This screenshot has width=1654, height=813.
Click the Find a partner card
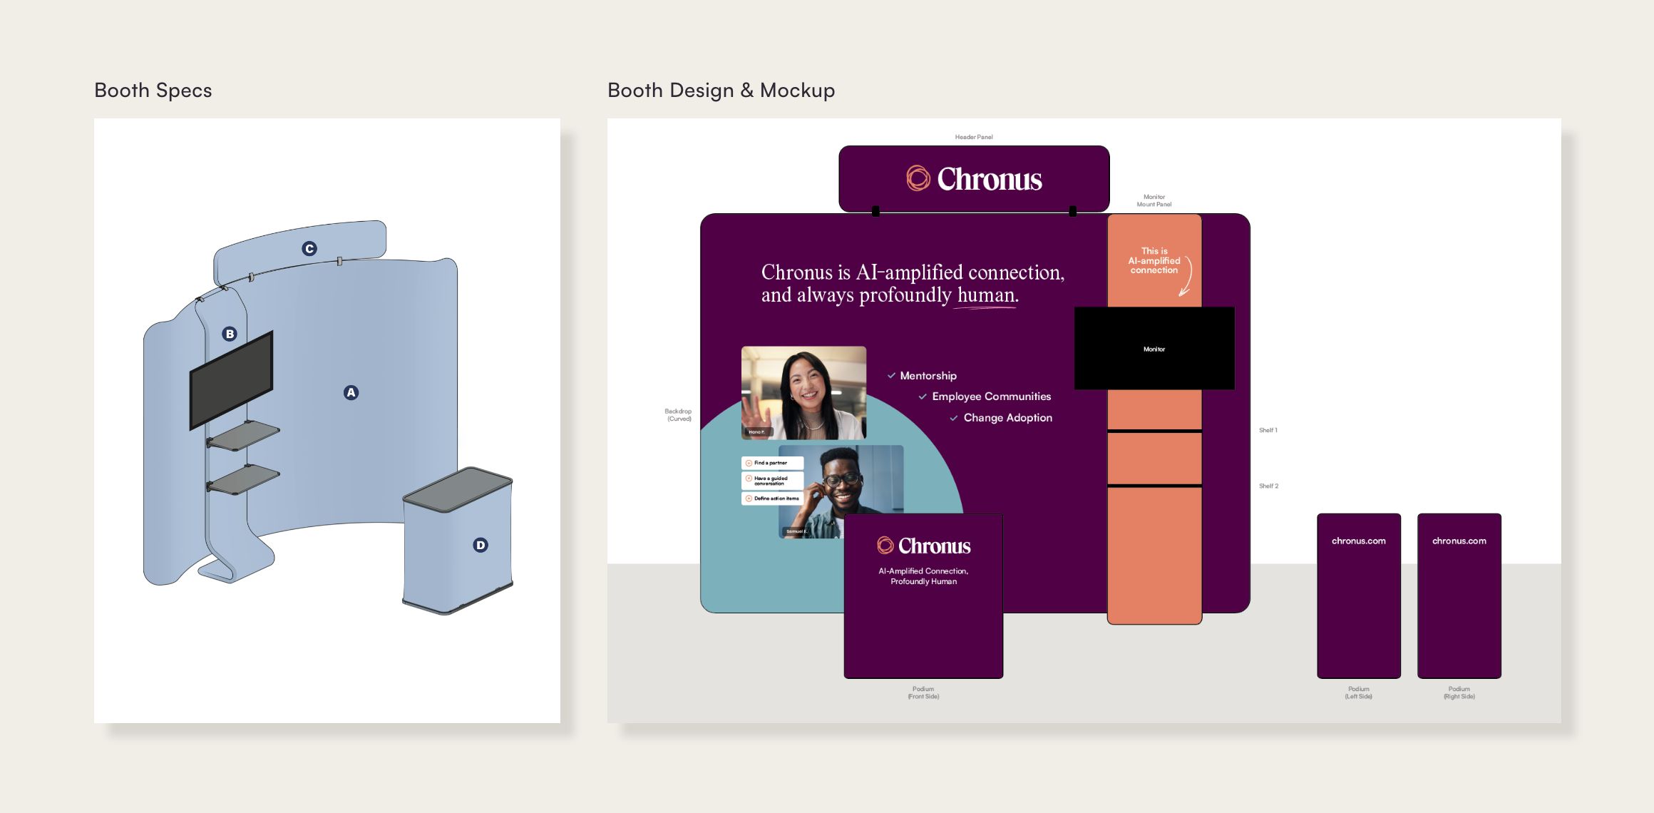pyautogui.click(x=773, y=463)
